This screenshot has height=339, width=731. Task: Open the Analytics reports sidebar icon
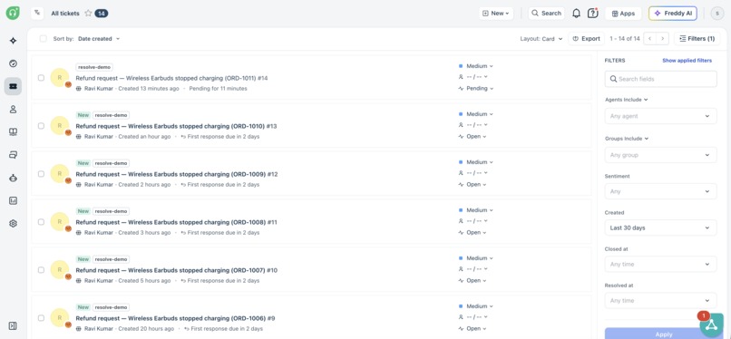(13, 200)
